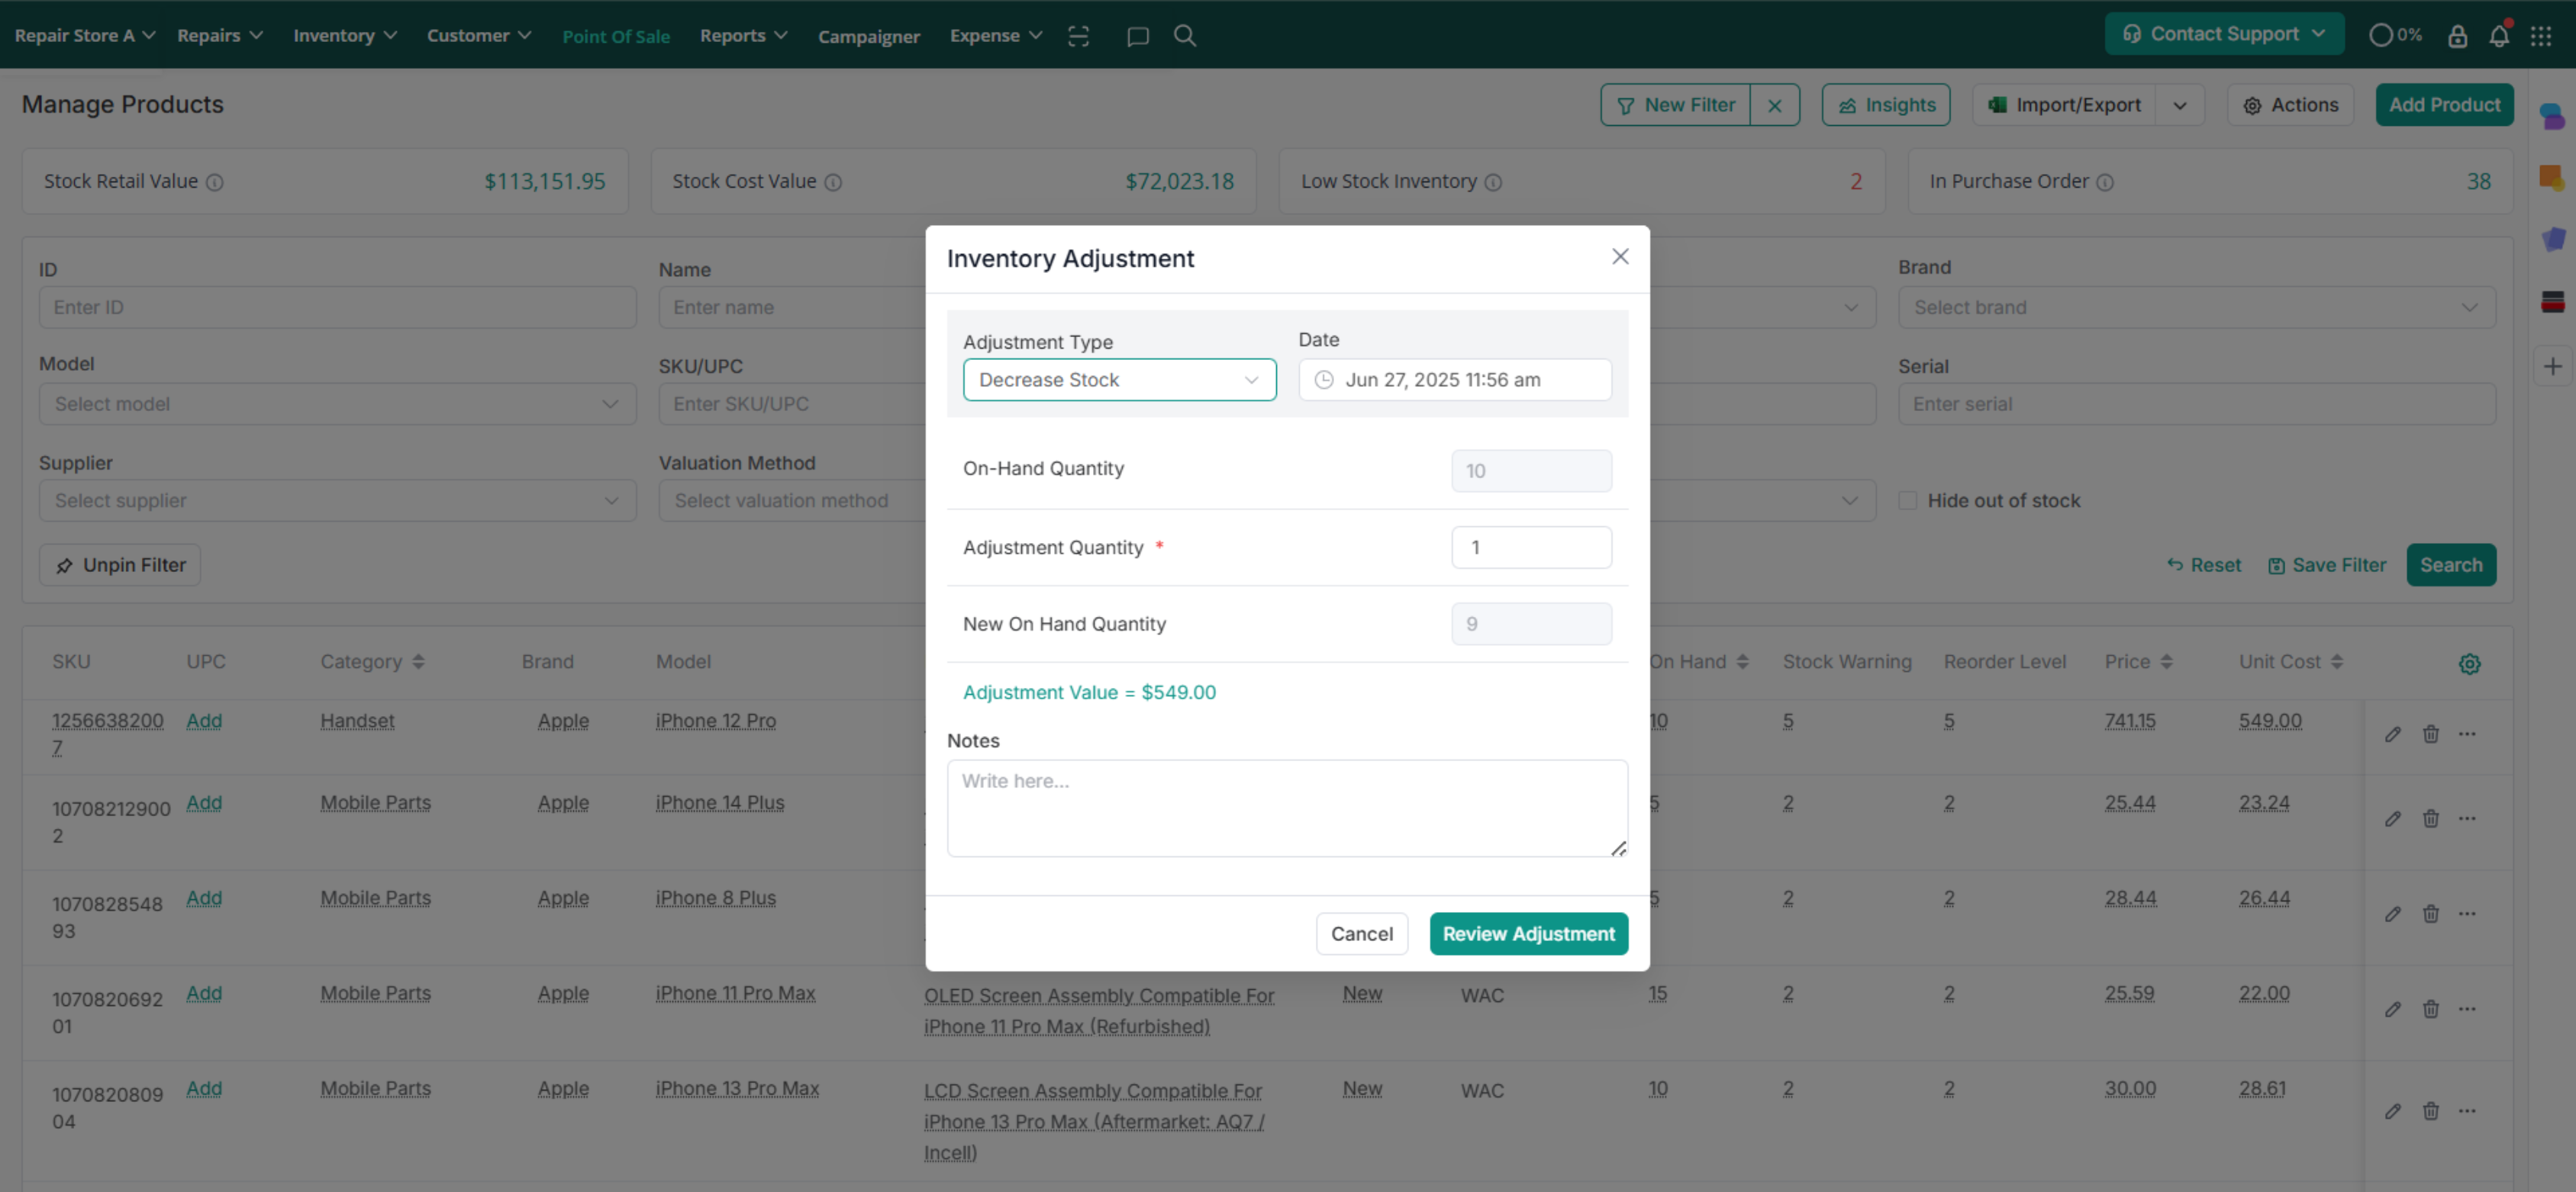Add UPC for iPhone 14 Plus row
This screenshot has height=1192, width=2576.
tap(204, 803)
